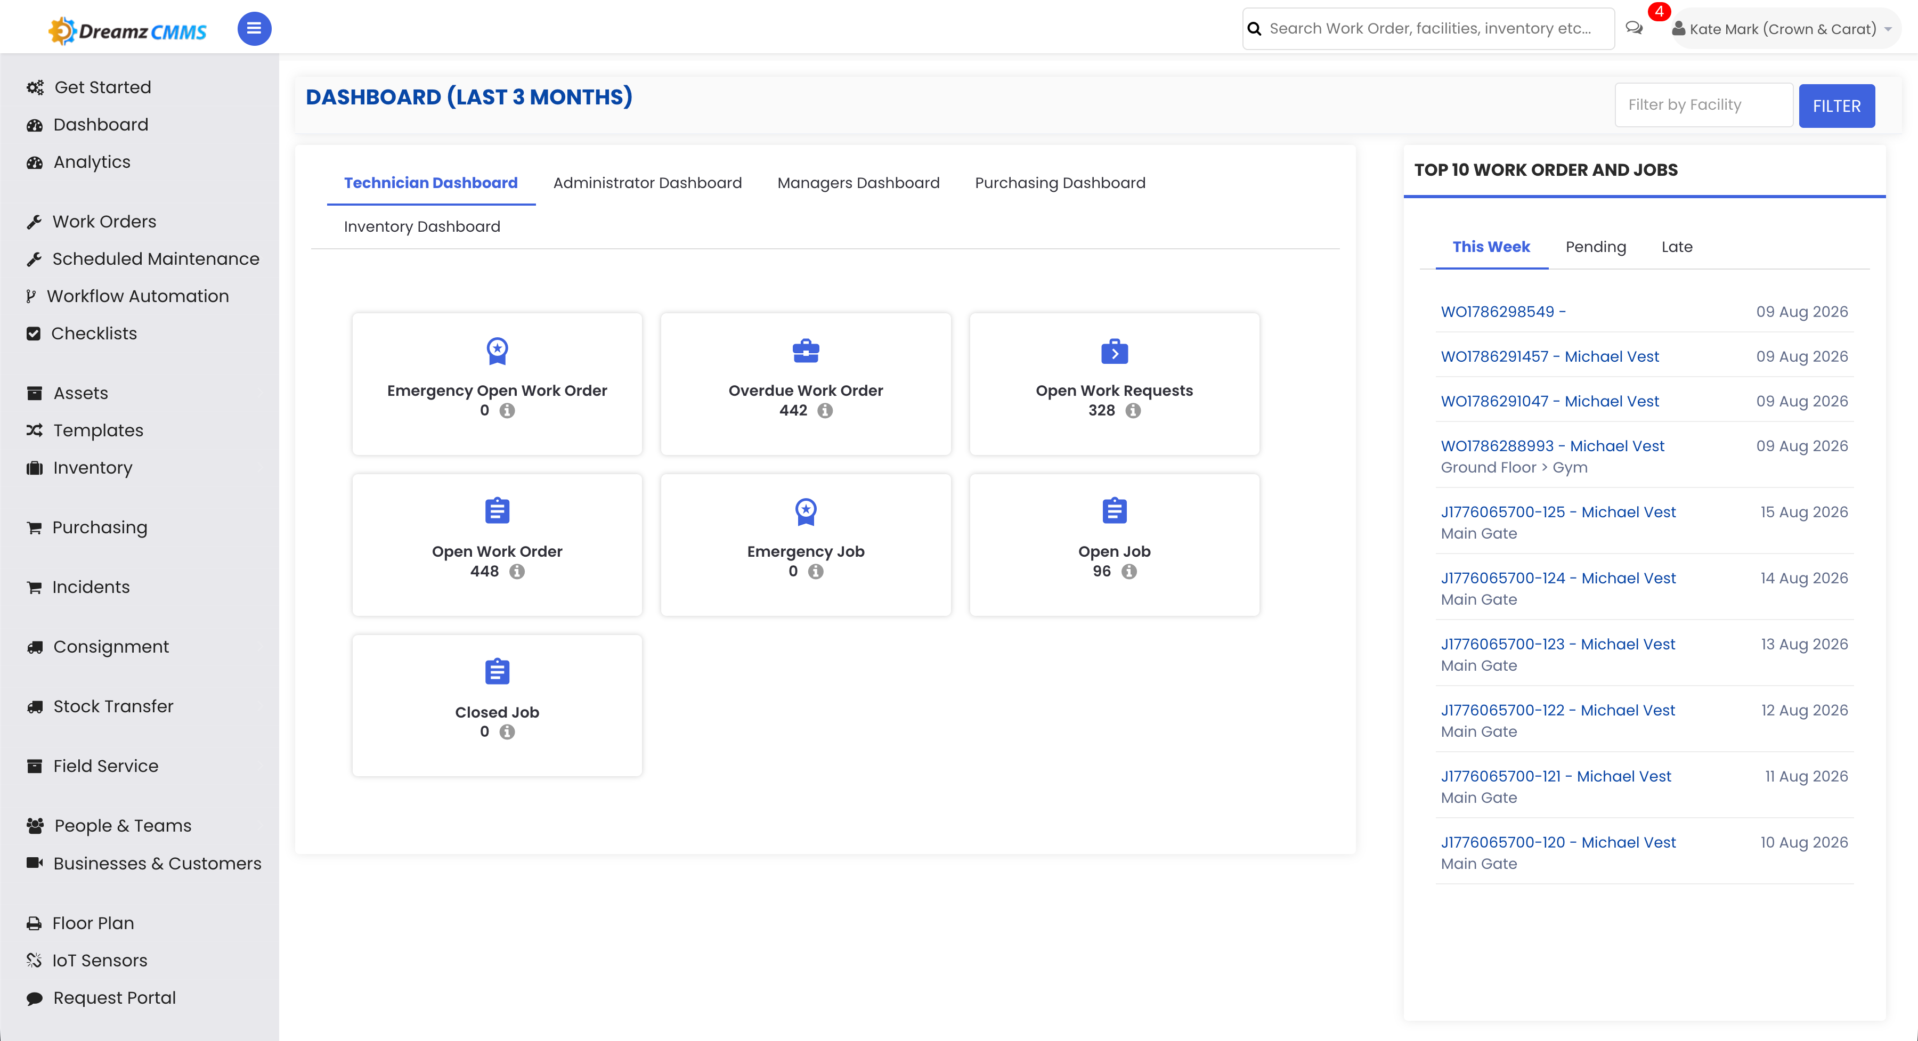
Task: Click the Templates shuffle icon
Action: coord(34,430)
